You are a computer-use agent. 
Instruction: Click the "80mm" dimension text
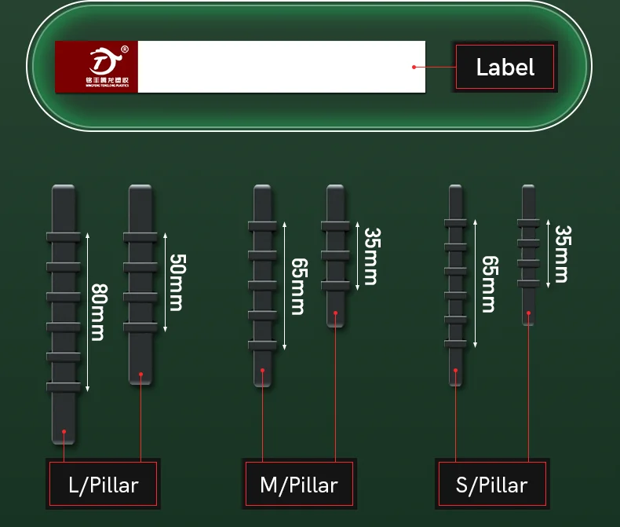click(x=97, y=311)
